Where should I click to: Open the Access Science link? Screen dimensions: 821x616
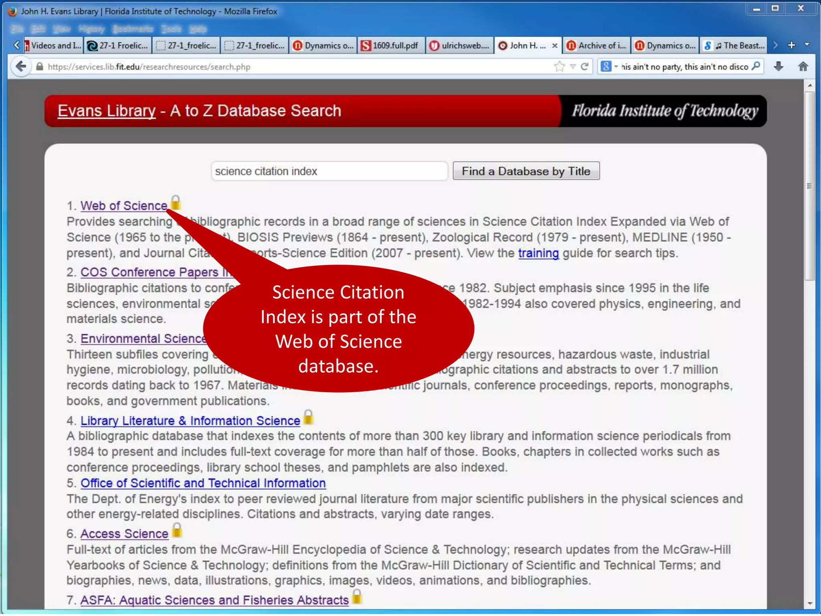point(124,534)
